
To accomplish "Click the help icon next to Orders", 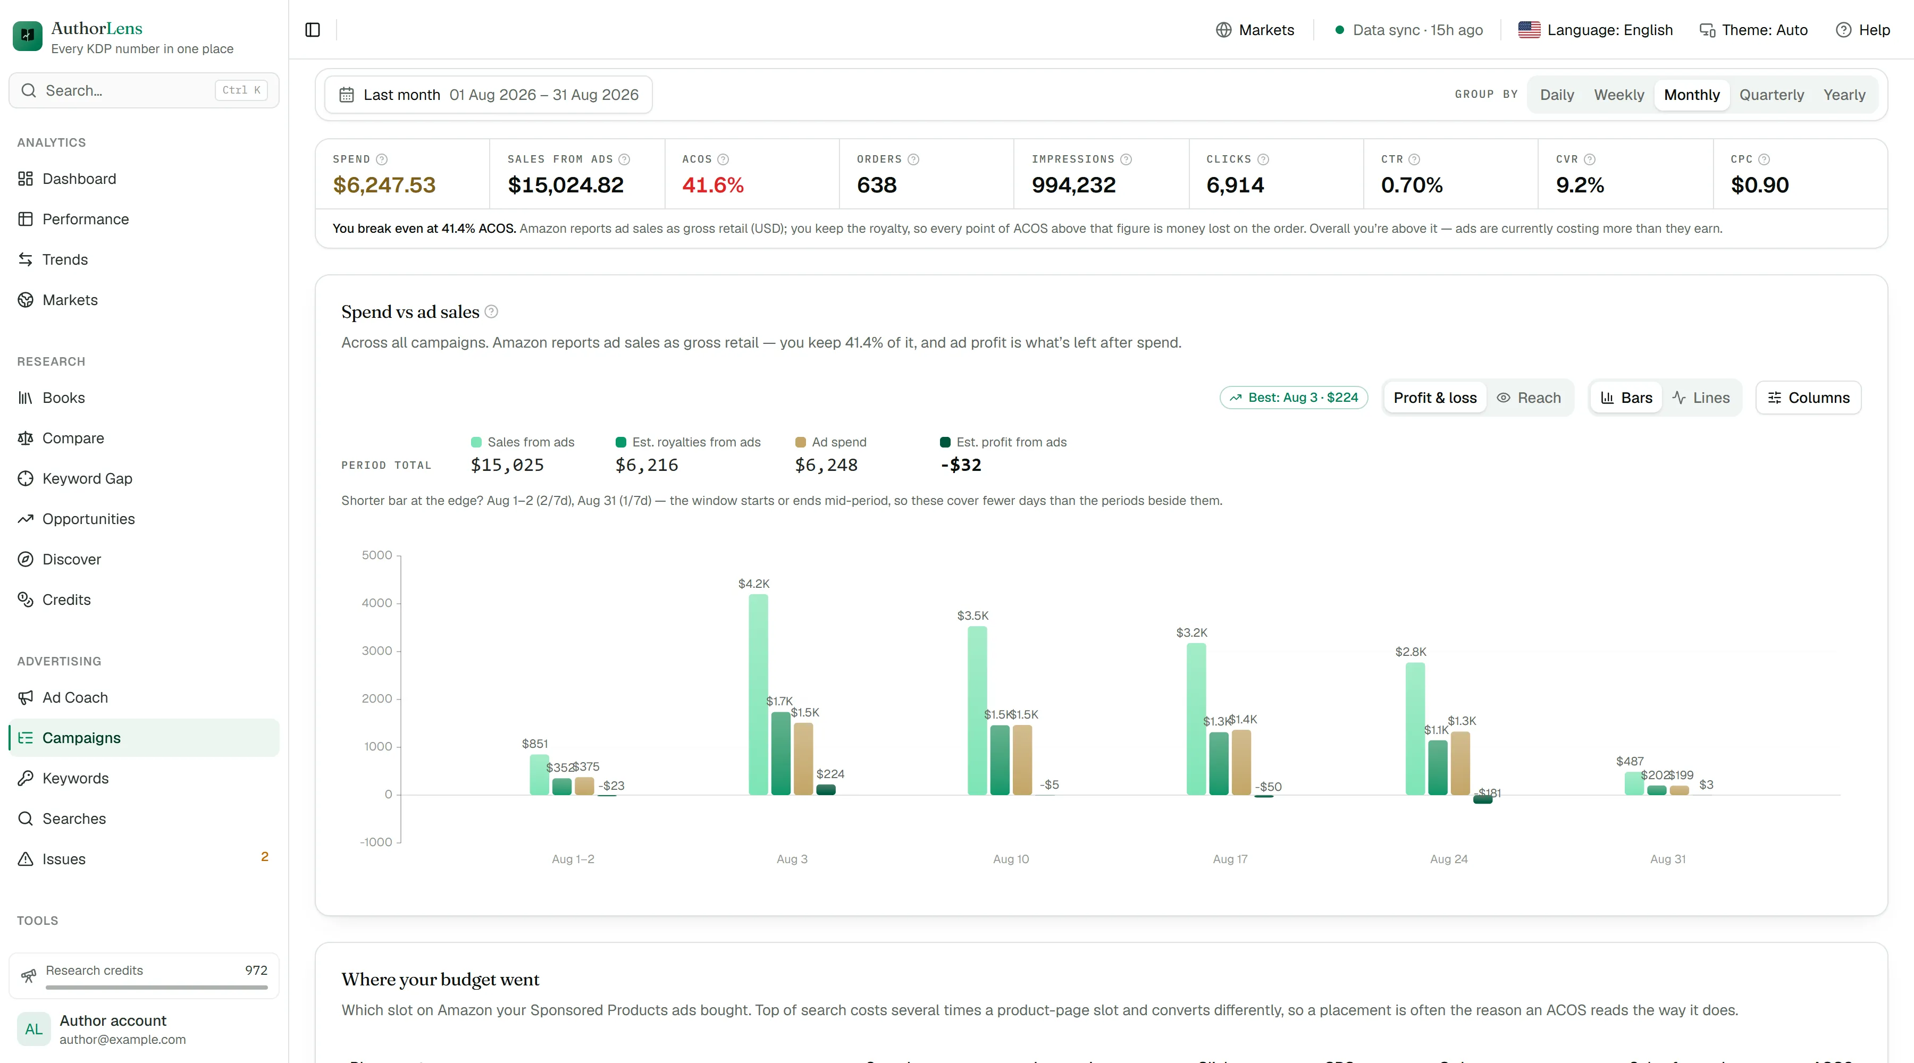I will 914,159.
